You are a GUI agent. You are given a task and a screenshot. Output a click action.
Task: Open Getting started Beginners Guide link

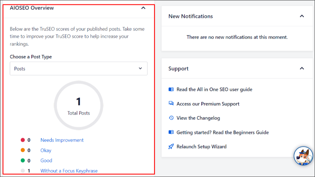[223, 132]
